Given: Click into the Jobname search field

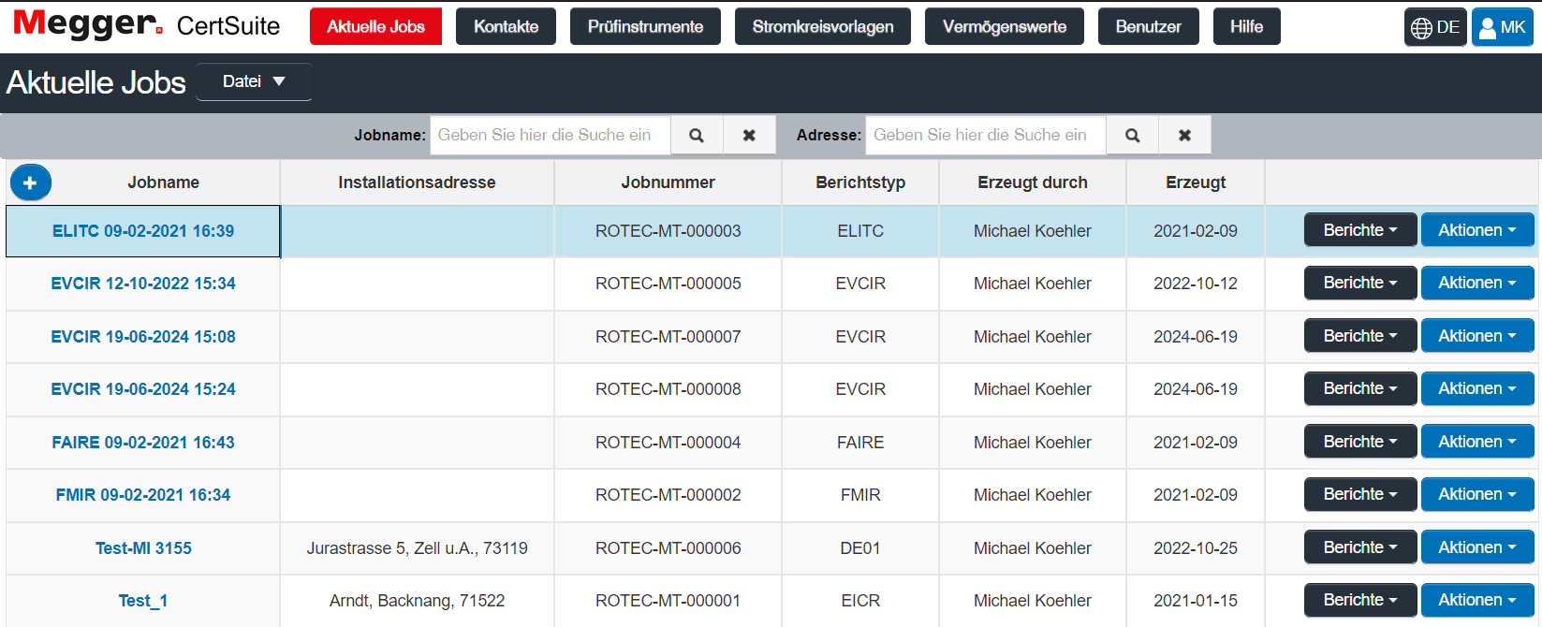Looking at the screenshot, I should pyautogui.click(x=550, y=135).
